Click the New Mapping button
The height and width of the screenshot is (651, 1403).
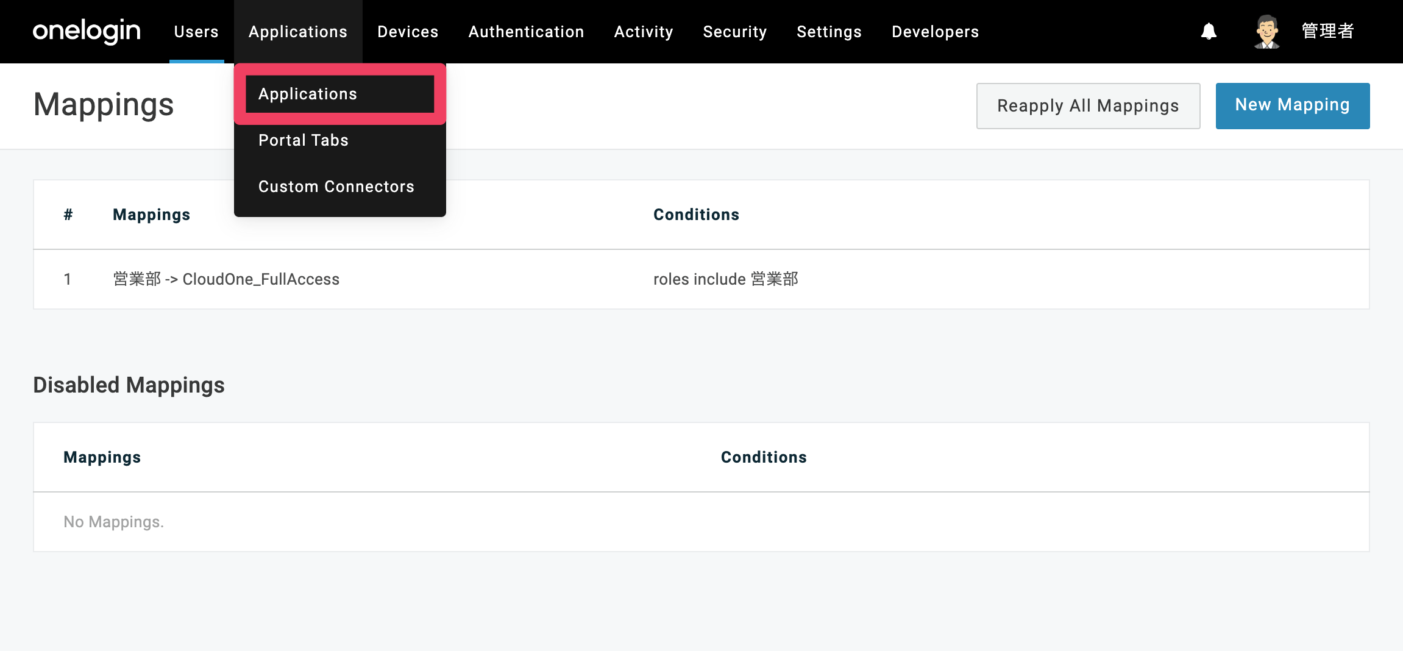[1293, 105]
